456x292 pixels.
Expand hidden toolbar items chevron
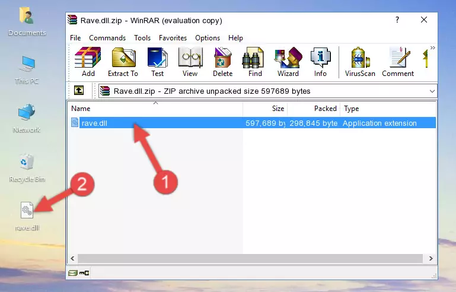click(433, 47)
